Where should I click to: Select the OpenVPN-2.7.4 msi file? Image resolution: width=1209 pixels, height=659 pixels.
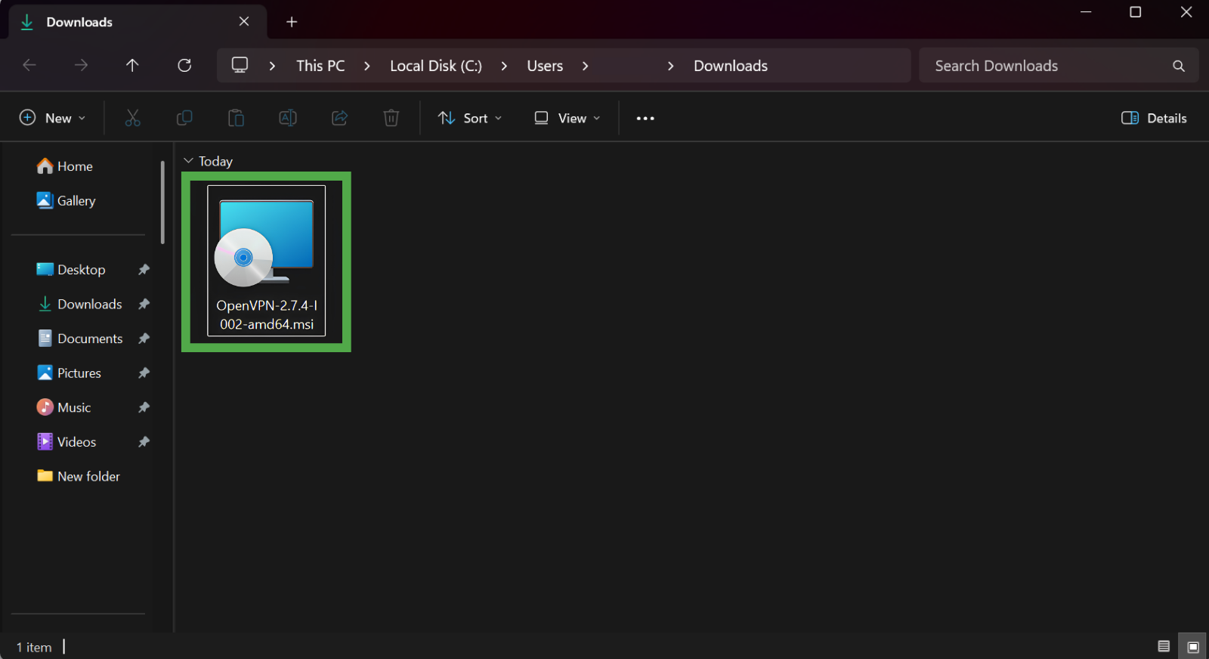click(267, 261)
